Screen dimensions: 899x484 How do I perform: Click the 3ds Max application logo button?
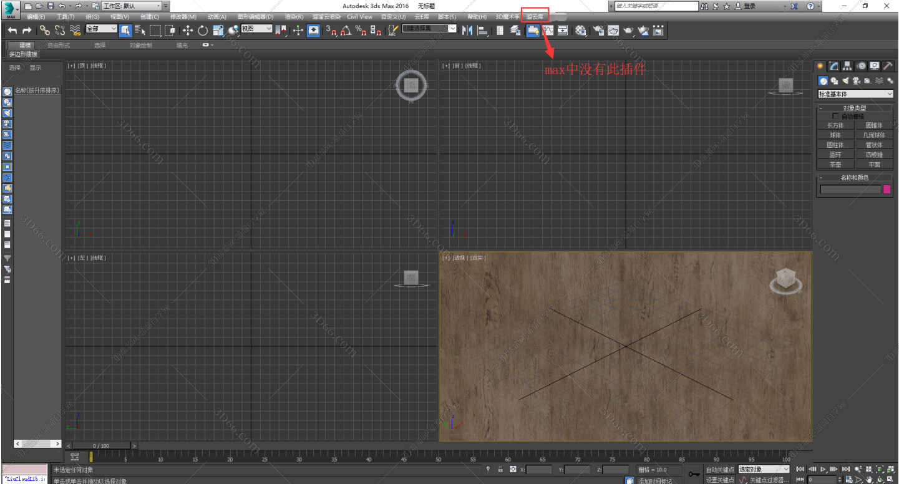point(10,9)
